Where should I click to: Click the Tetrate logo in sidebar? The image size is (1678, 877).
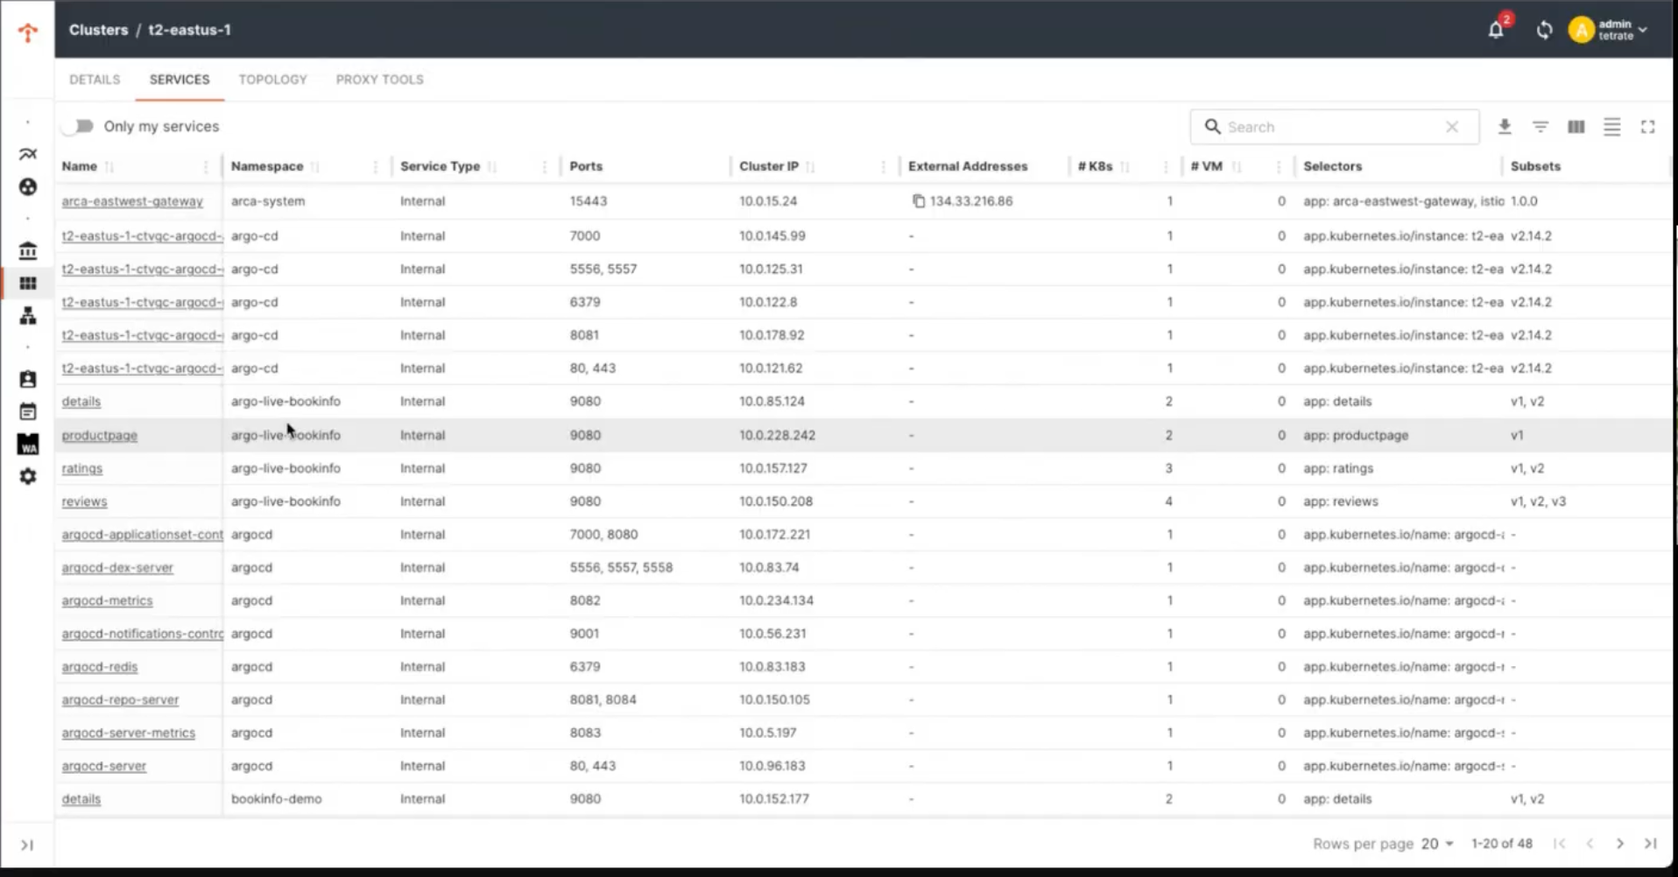[28, 32]
